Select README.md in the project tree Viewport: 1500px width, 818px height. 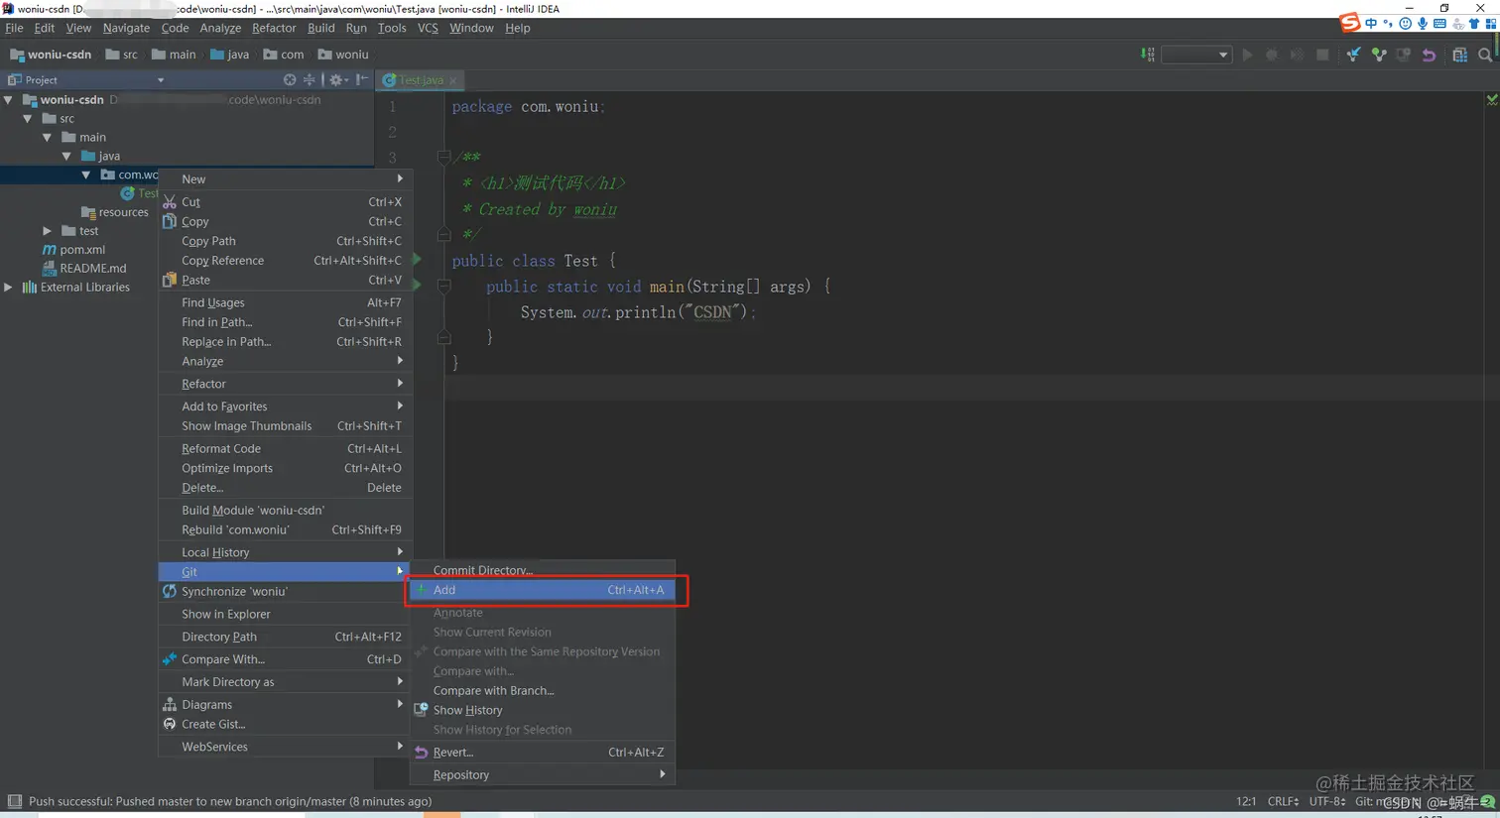[83, 269]
